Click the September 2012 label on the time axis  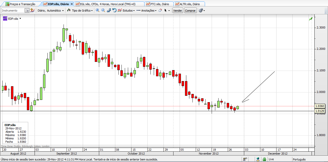(x=67, y=154)
